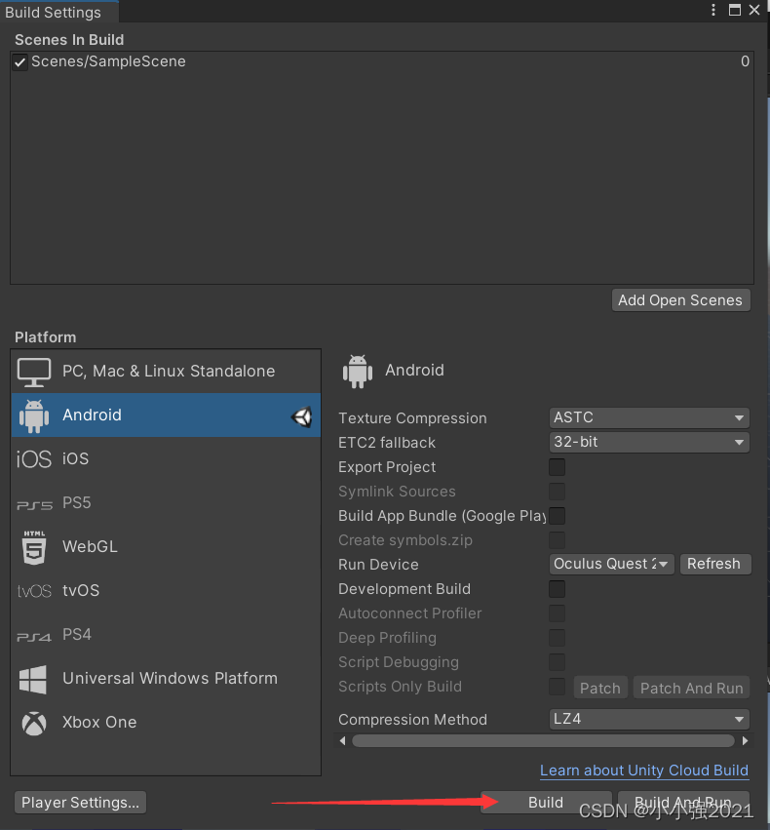This screenshot has width=770, height=830.
Task: Toggle the Deep Profiling checkbox
Action: coord(557,638)
